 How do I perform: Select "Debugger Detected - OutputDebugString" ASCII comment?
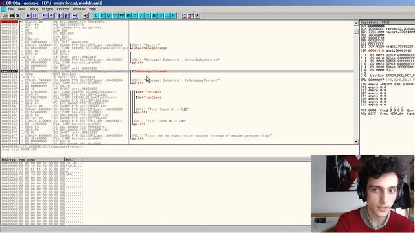[x=176, y=60]
